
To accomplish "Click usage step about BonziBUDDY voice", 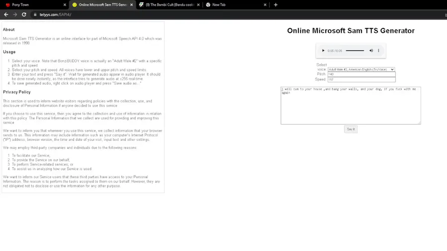I will click(x=86, y=63).
